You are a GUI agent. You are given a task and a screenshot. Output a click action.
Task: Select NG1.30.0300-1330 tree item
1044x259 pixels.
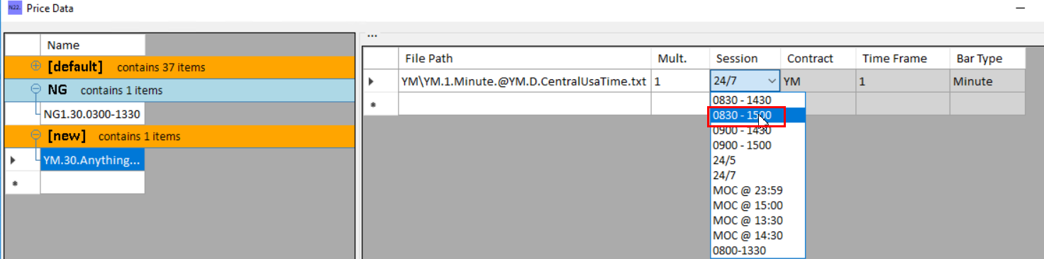pyautogui.click(x=92, y=113)
